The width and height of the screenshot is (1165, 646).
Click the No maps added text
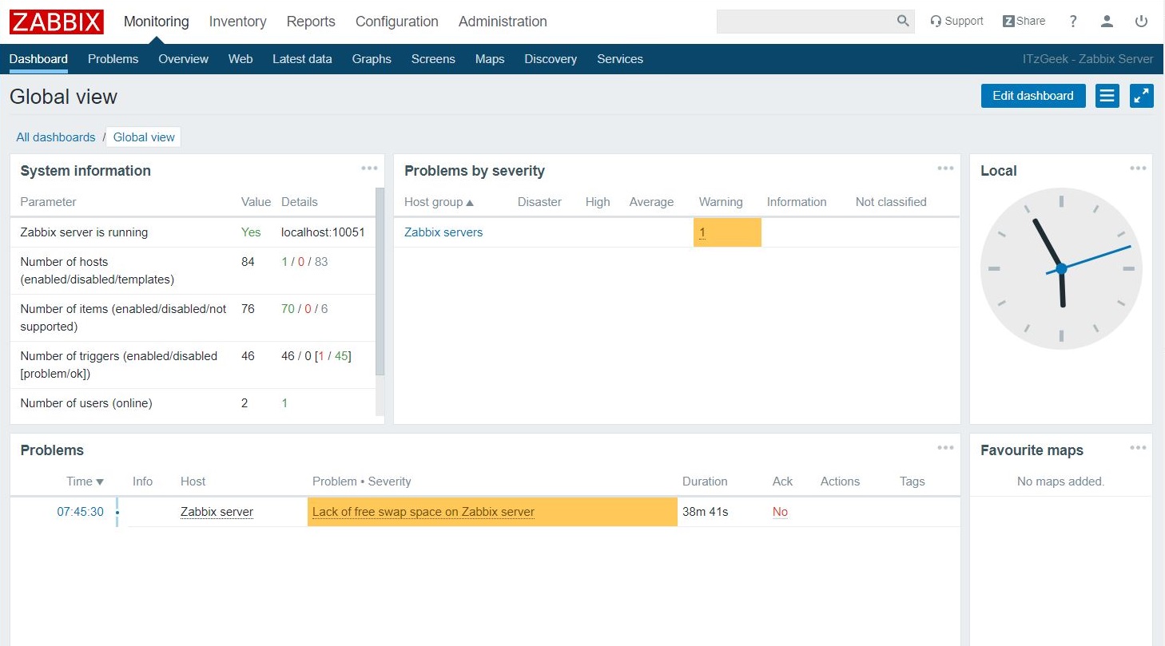click(x=1060, y=482)
